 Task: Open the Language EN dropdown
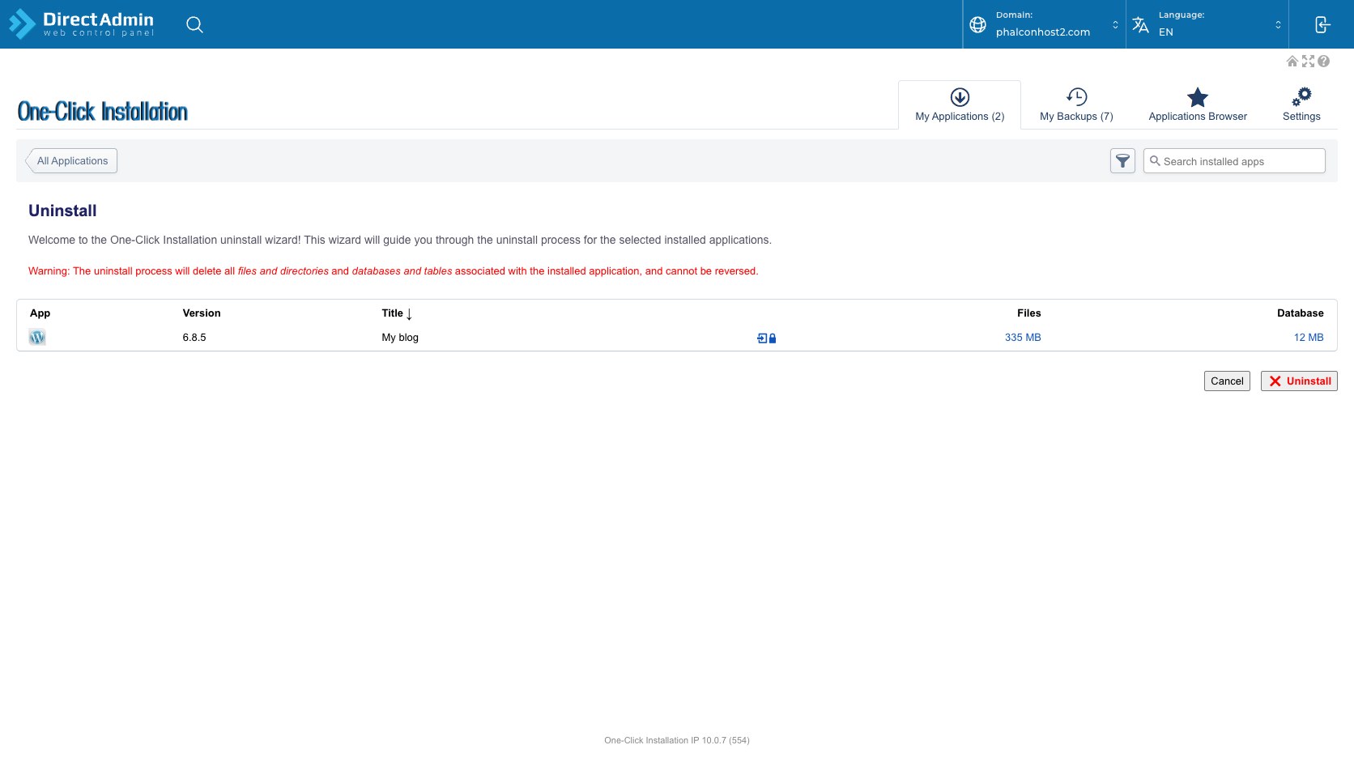pos(1207,24)
